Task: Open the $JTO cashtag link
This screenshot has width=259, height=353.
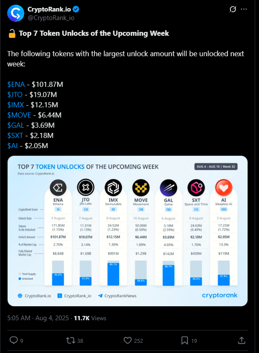Action: point(15,95)
